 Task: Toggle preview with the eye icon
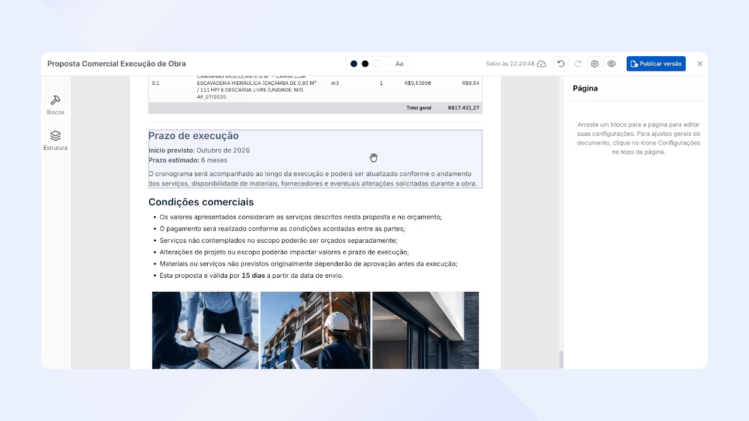coord(611,64)
